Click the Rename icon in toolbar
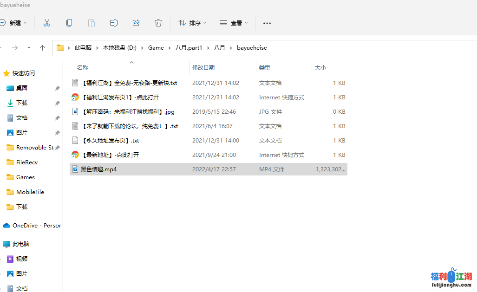The image size is (477, 292). [x=114, y=23]
